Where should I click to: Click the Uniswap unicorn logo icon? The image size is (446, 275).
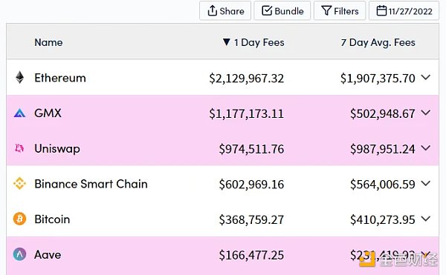(19, 148)
